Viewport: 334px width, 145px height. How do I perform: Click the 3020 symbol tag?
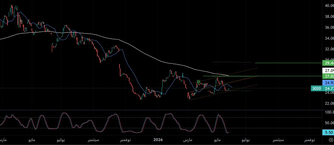[317, 89]
